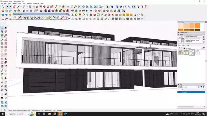207x116 pixels.
Task: Open the In Model styles collection dropdown
Action: pyautogui.click(x=194, y=48)
